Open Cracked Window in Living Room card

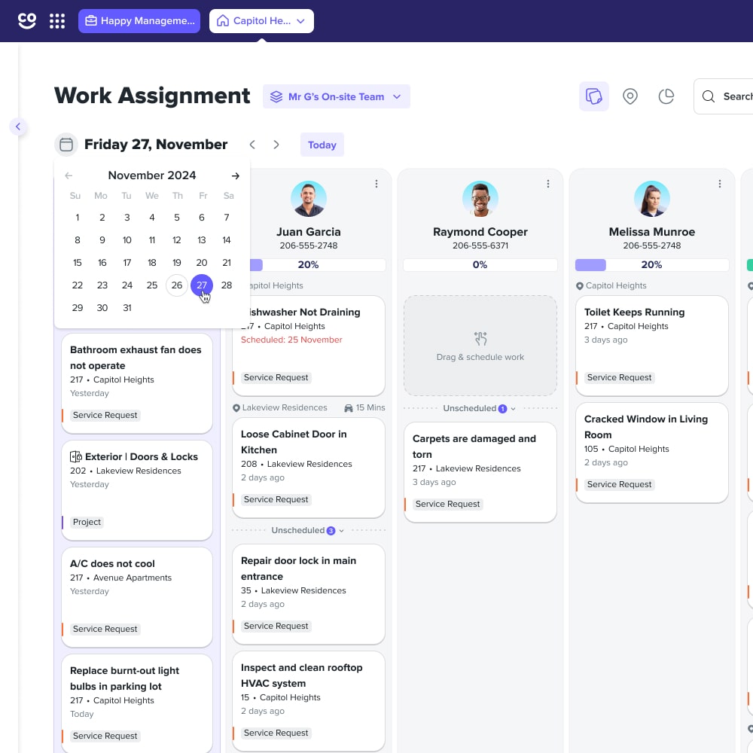pos(652,453)
